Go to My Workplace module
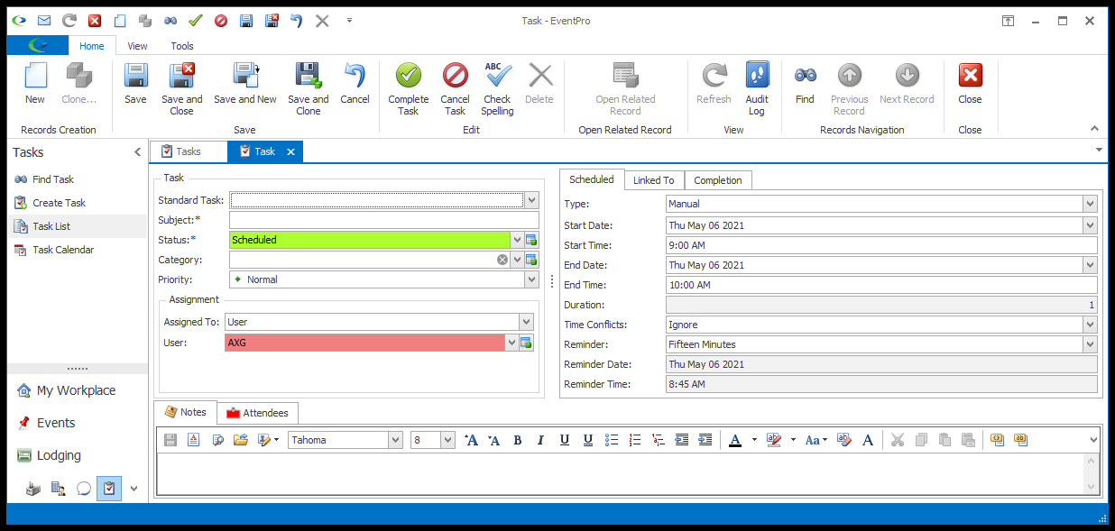Viewport: 1115px width, 531px height. click(76, 390)
